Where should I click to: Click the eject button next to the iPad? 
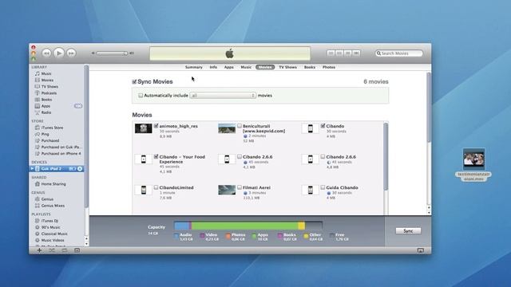pos(80,168)
